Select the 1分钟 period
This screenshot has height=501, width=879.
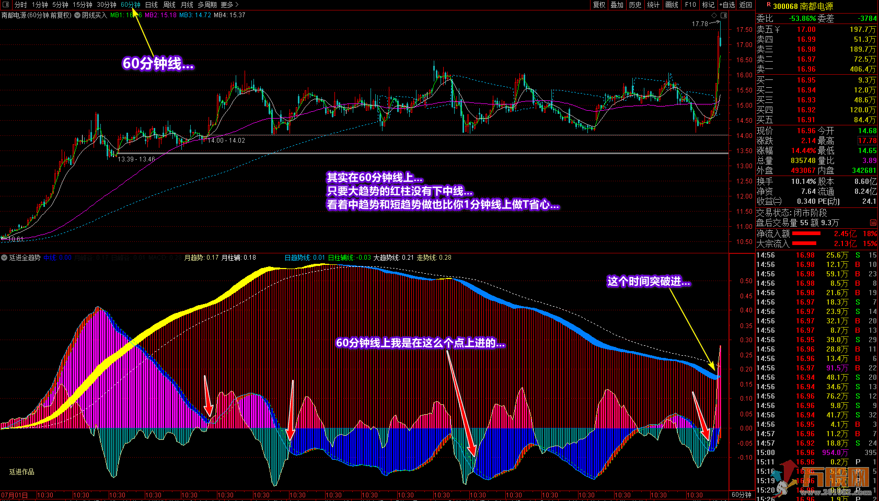tap(40, 5)
